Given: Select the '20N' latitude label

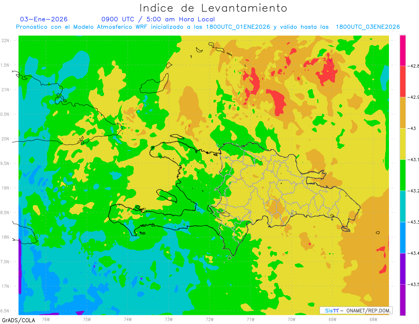Looking at the screenshot, I should coord(5,139).
